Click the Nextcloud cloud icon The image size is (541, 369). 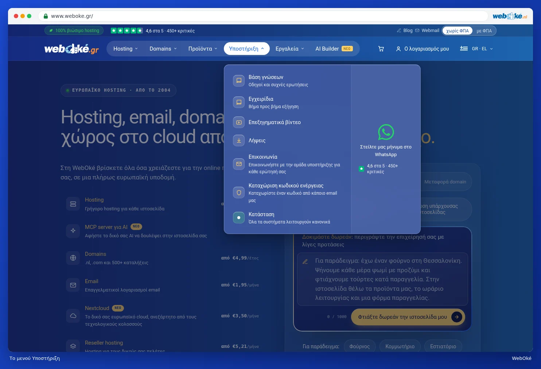[73, 316]
